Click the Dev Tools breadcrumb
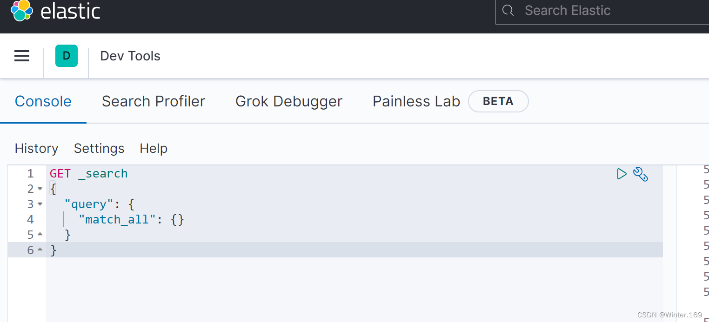Screen dimensions: 709x322 click(x=130, y=56)
